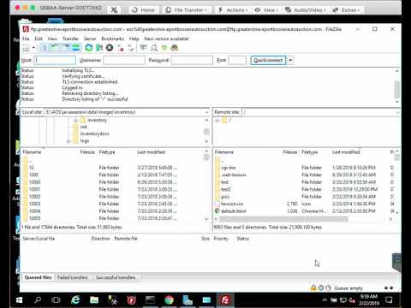
Task: Refresh the file and folder lists
Action: coord(89,48)
